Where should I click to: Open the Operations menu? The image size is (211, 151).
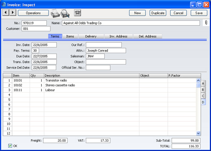tap(33, 13)
